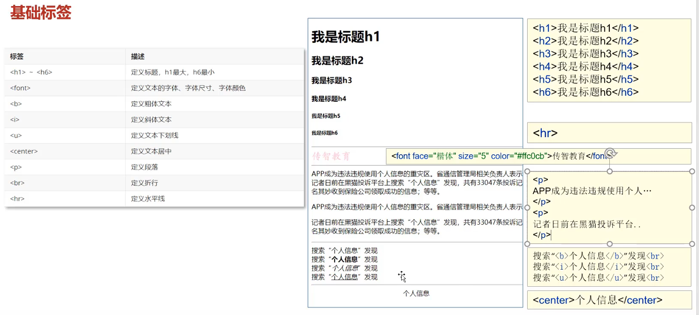Click the <center>个人信息</center> code box
Viewport: 699px width, 315px height.
(x=609, y=300)
